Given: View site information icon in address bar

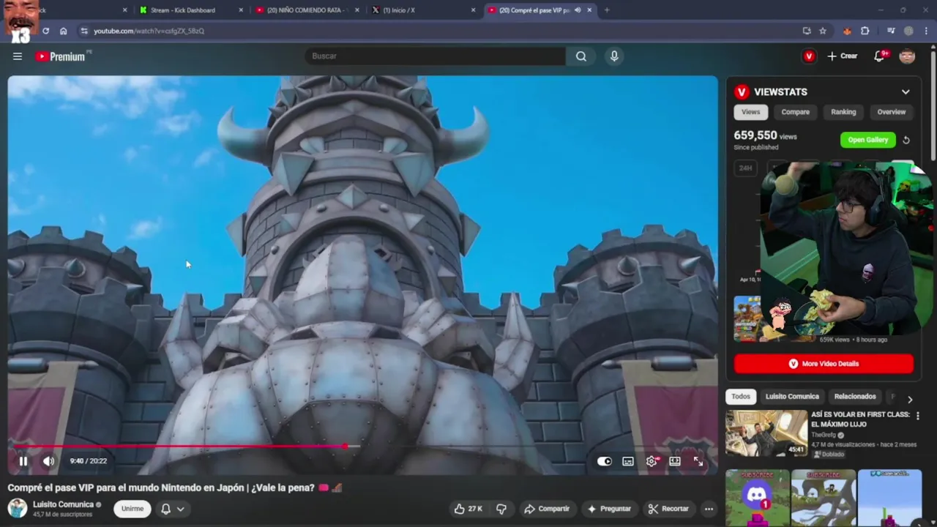Looking at the screenshot, I should click(x=84, y=31).
